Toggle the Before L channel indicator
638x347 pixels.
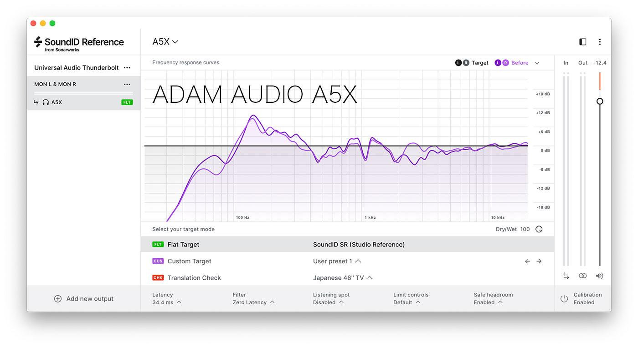498,63
